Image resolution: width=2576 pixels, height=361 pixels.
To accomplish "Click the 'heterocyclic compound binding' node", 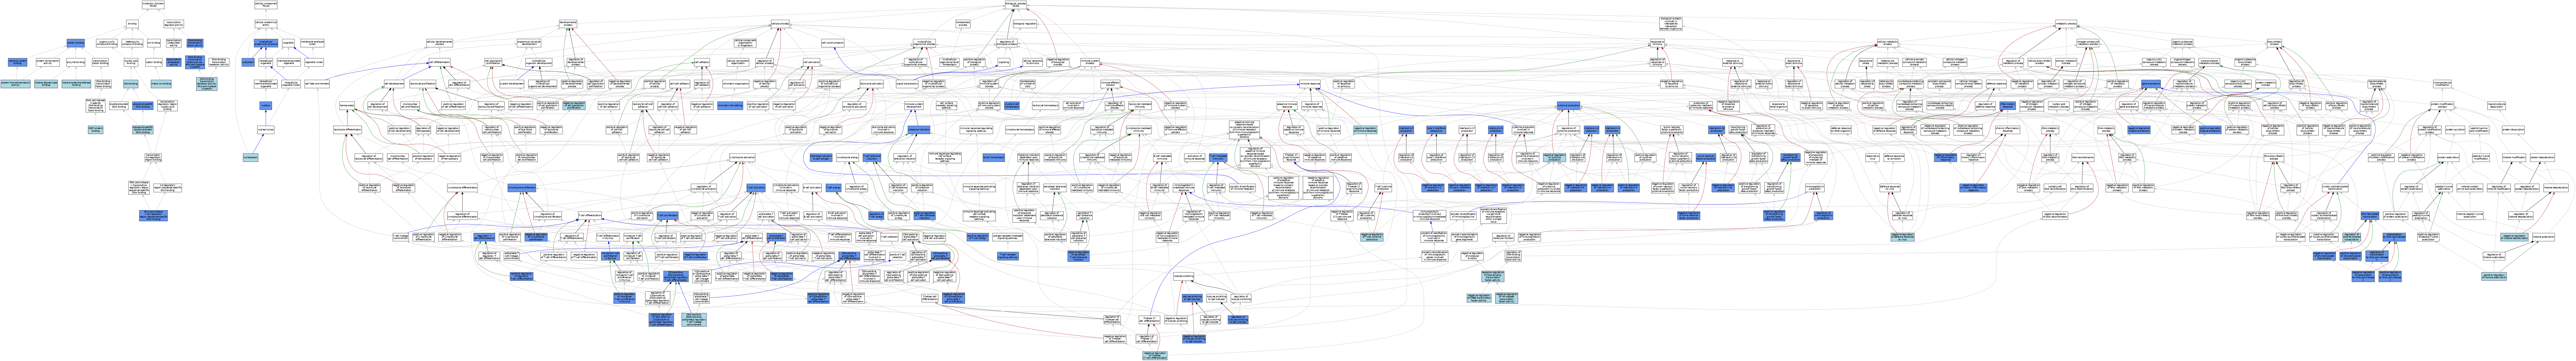I will [x=132, y=43].
